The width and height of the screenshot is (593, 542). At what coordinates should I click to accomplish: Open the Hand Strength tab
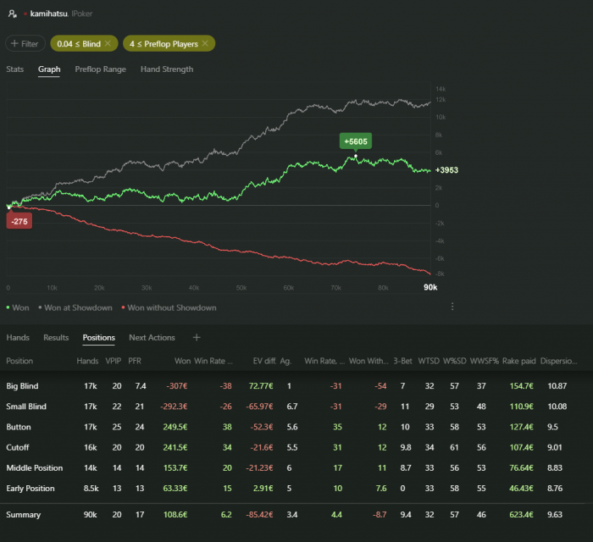166,69
